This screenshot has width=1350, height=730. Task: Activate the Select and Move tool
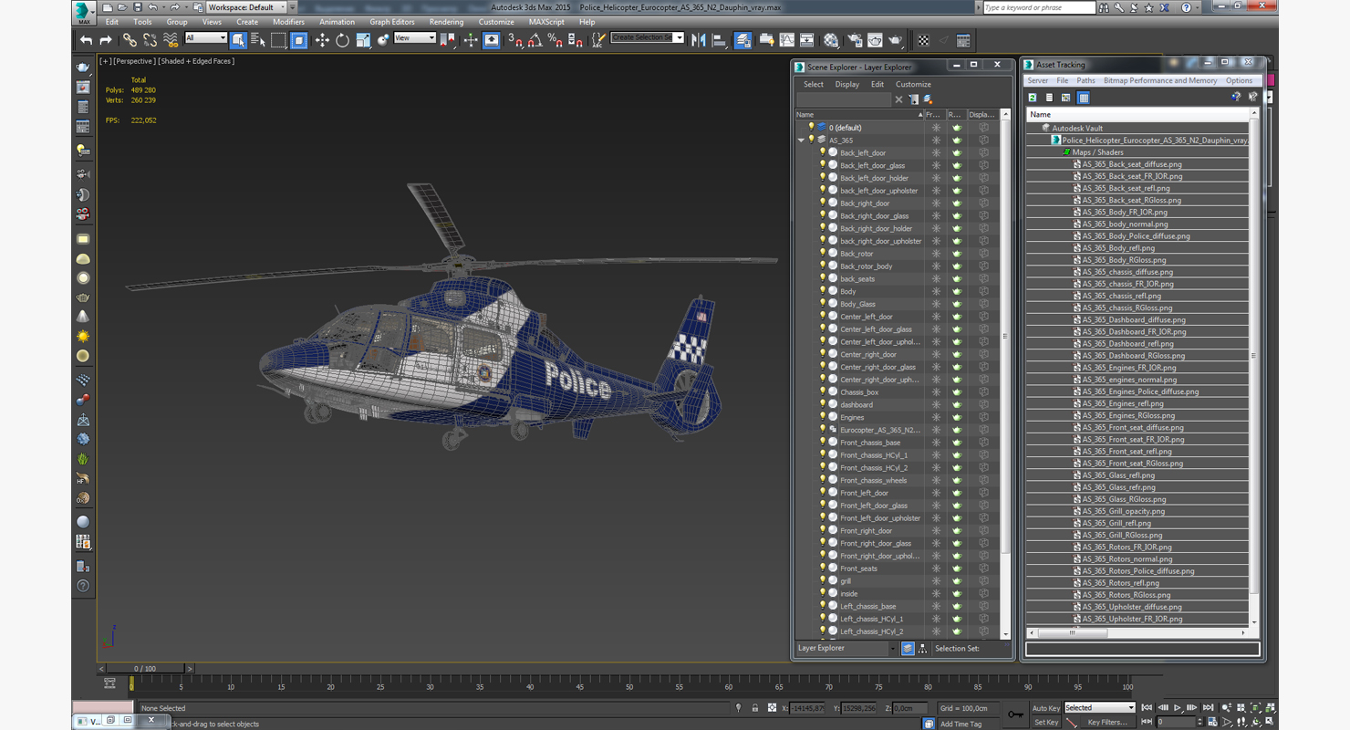click(x=322, y=40)
